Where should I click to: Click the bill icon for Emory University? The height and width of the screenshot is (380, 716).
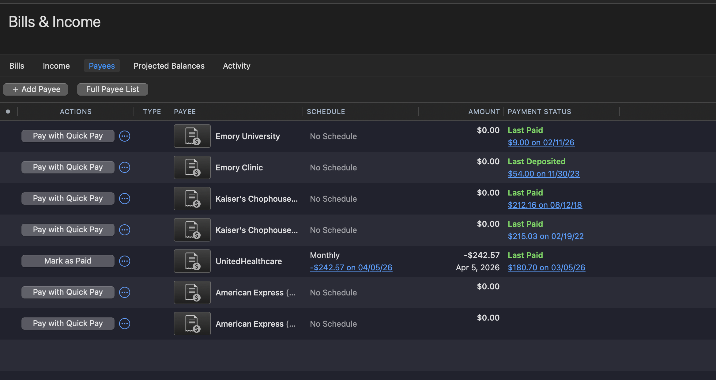tap(192, 136)
